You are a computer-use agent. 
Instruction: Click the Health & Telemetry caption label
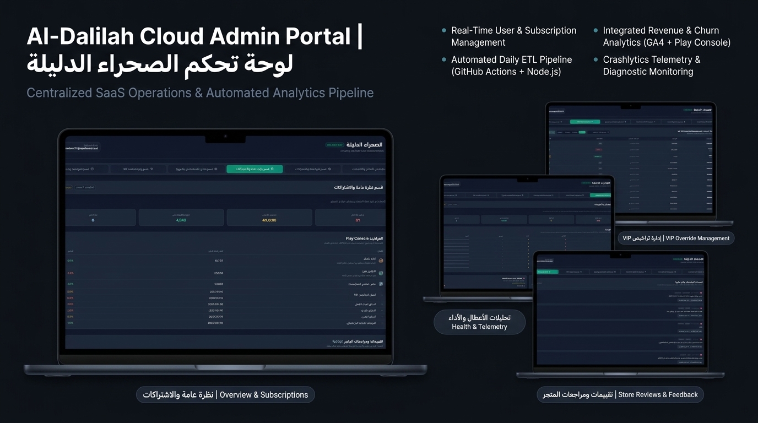(479, 322)
